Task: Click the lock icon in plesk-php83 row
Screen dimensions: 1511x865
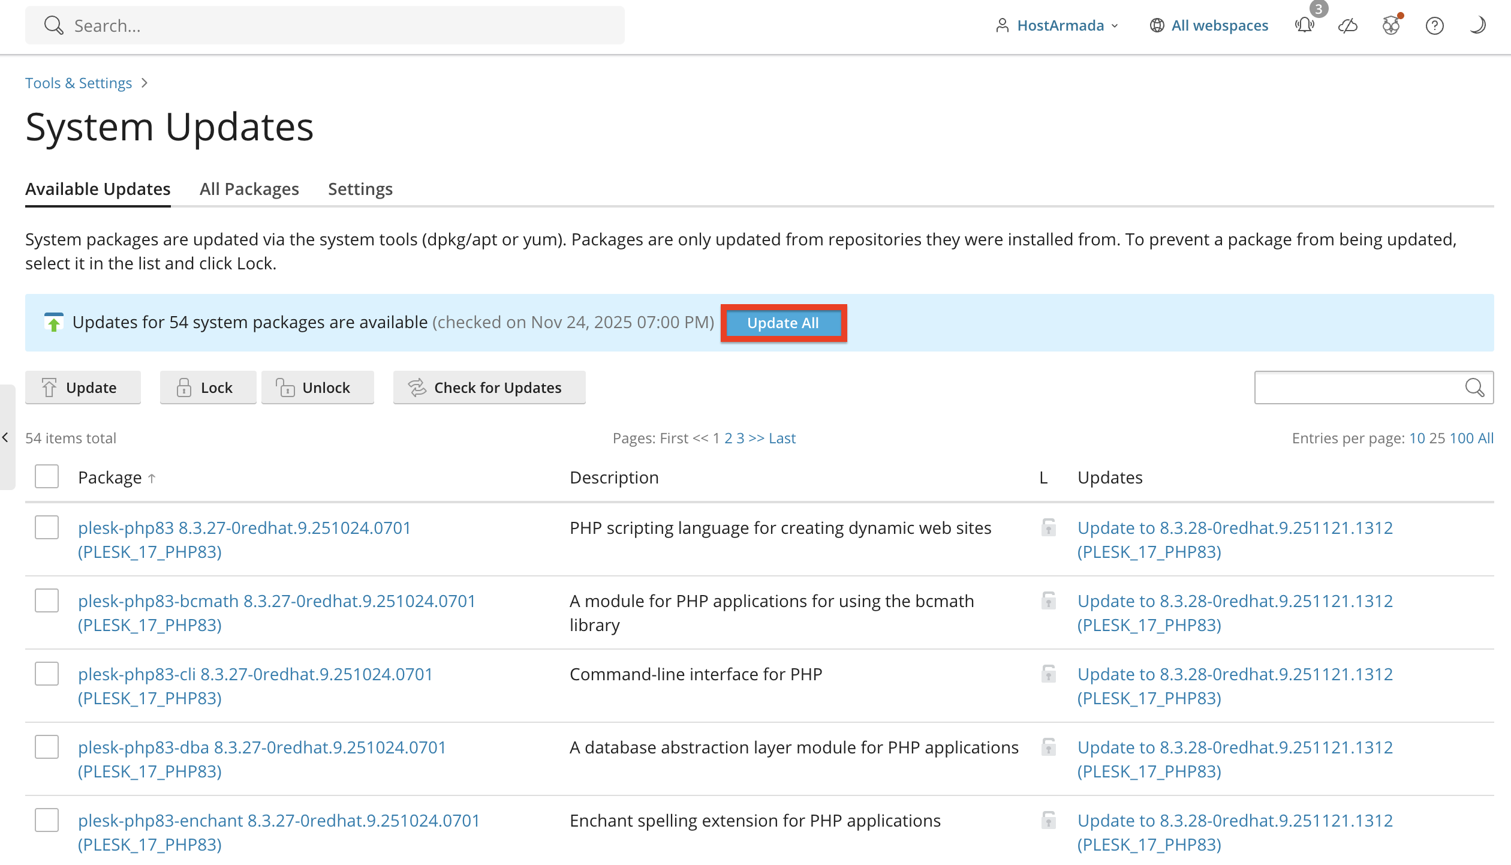Action: (x=1048, y=527)
